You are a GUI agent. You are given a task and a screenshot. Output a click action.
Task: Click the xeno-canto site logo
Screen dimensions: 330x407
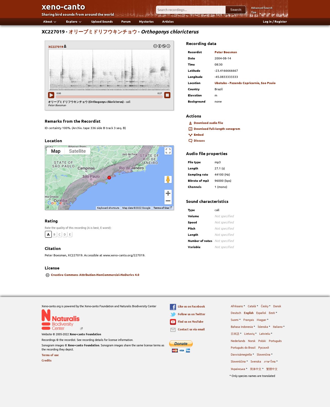tap(63, 7)
